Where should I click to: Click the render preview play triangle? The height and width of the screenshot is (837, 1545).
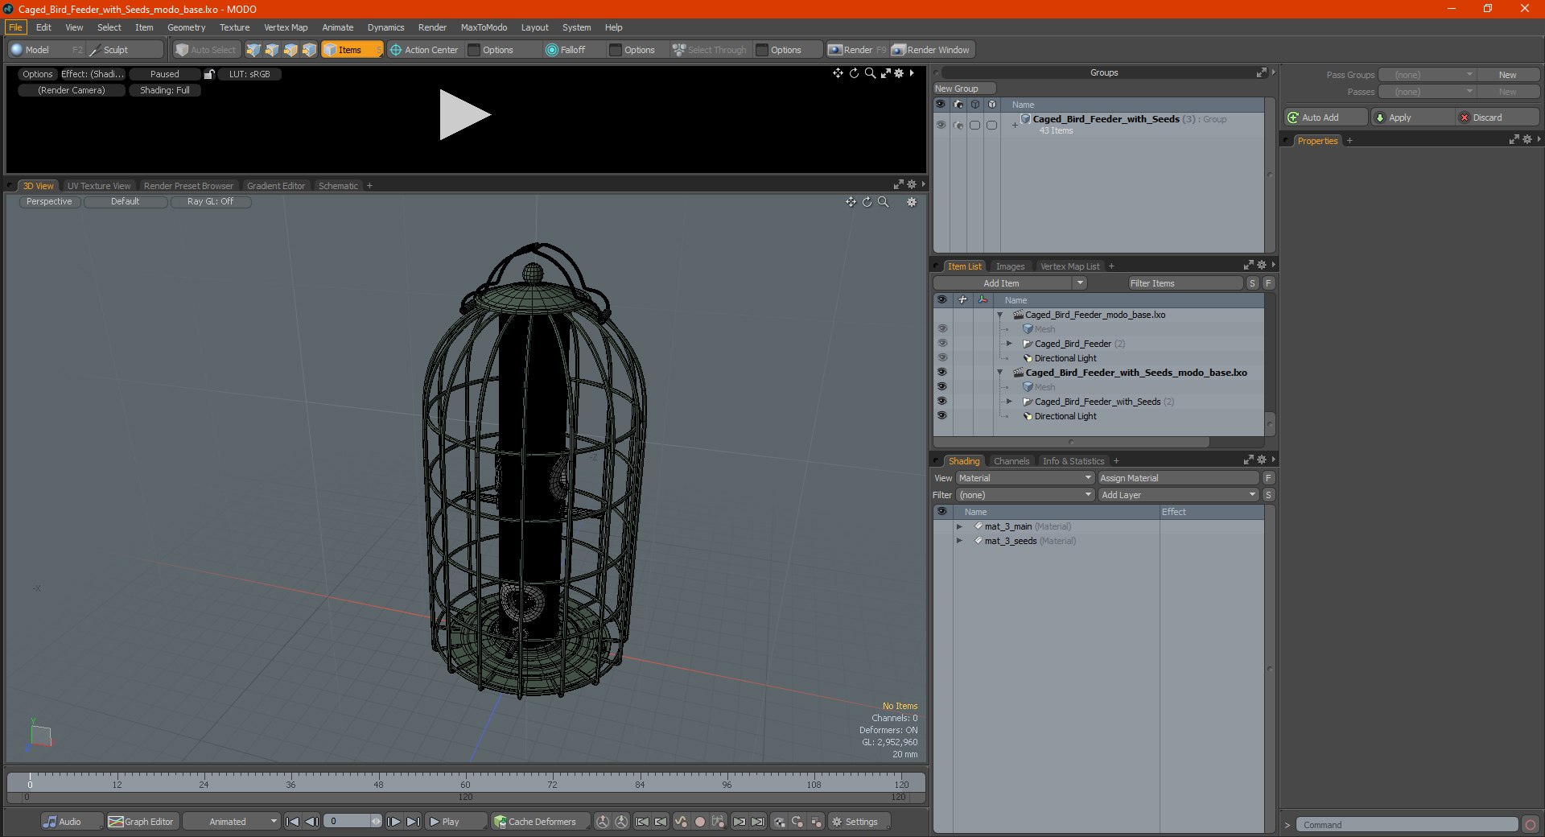coord(464,115)
